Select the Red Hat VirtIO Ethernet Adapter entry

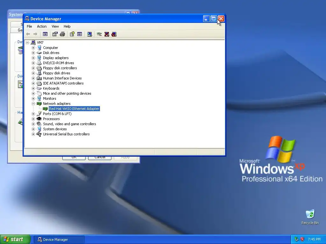point(74,109)
